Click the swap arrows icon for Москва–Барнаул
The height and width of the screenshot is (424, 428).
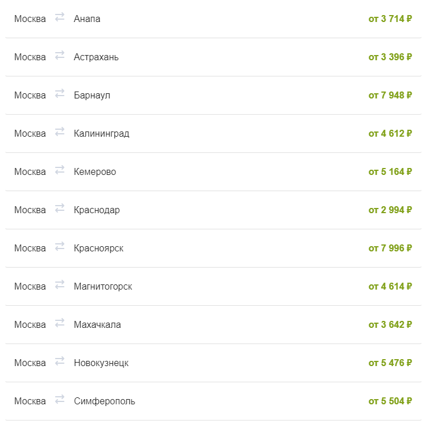[x=60, y=93]
